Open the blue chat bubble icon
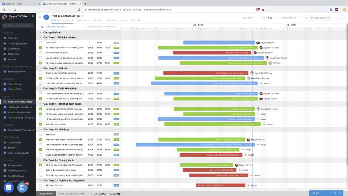The height and width of the screenshot is (196, 348). (x=8, y=187)
